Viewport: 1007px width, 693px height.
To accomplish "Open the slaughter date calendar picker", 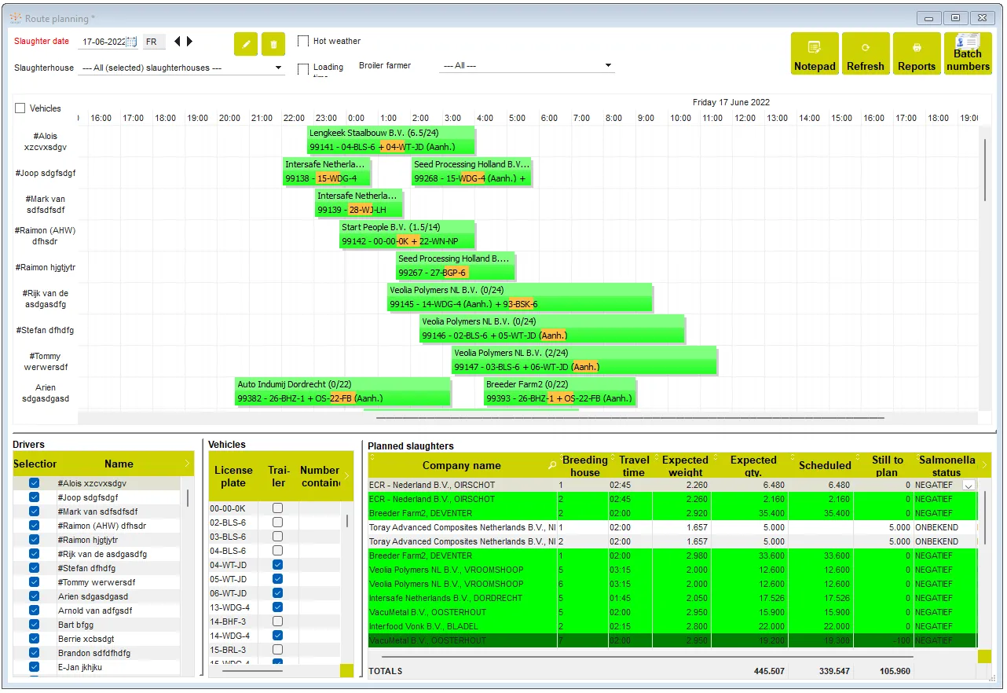I will (x=131, y=42).
